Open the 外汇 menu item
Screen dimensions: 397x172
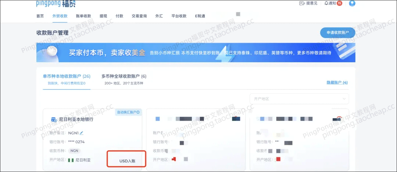pos(159,16)
